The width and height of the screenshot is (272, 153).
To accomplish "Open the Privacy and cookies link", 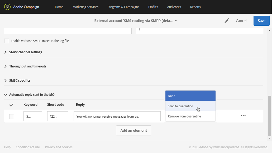I will (x=59, y=147).
